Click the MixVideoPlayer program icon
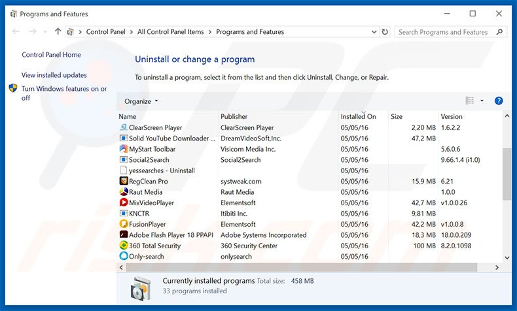 tap(123, 203)
